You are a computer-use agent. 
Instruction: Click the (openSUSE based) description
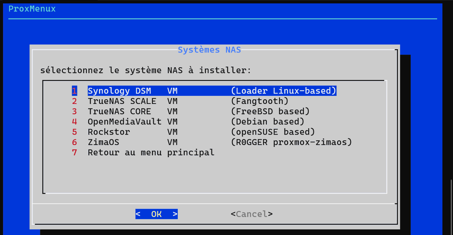coord(273,132)
